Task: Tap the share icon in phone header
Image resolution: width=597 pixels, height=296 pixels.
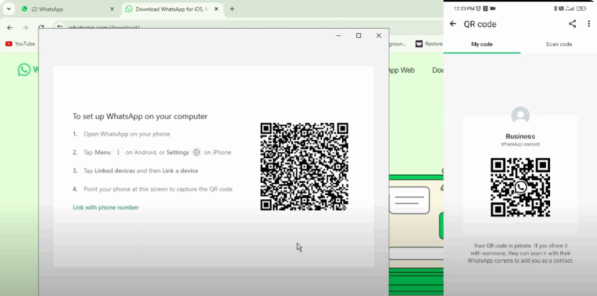Action: pos(572,24)
